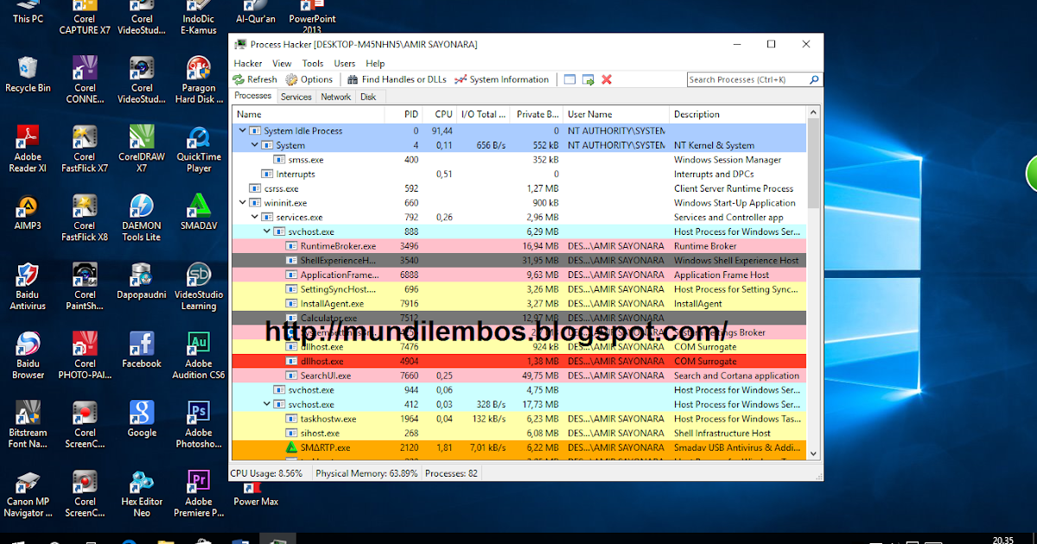
Task: Sort by the CPU column header
Action: pyautogui.click(x=438, y=114)
